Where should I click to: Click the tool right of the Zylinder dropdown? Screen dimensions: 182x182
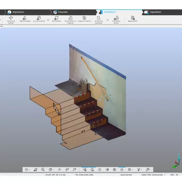tap(56, 19)
